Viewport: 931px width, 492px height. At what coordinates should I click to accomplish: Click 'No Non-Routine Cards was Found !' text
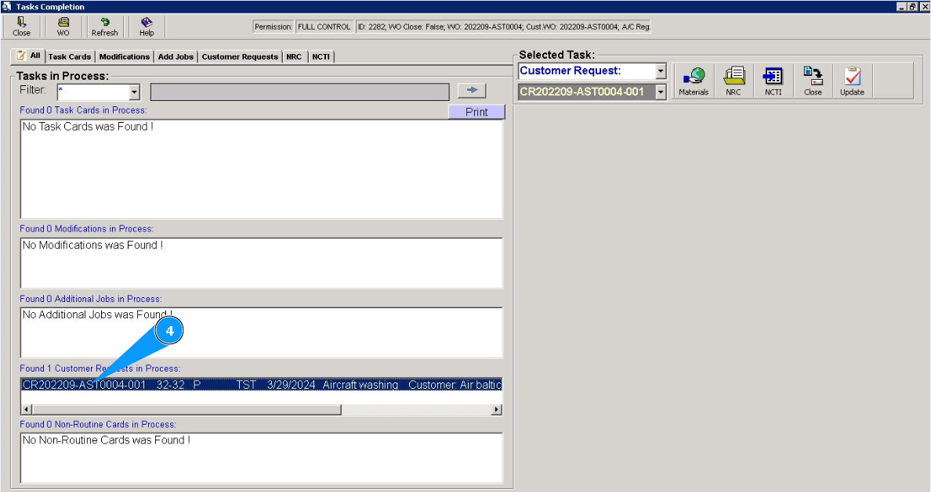pos(107,440)
